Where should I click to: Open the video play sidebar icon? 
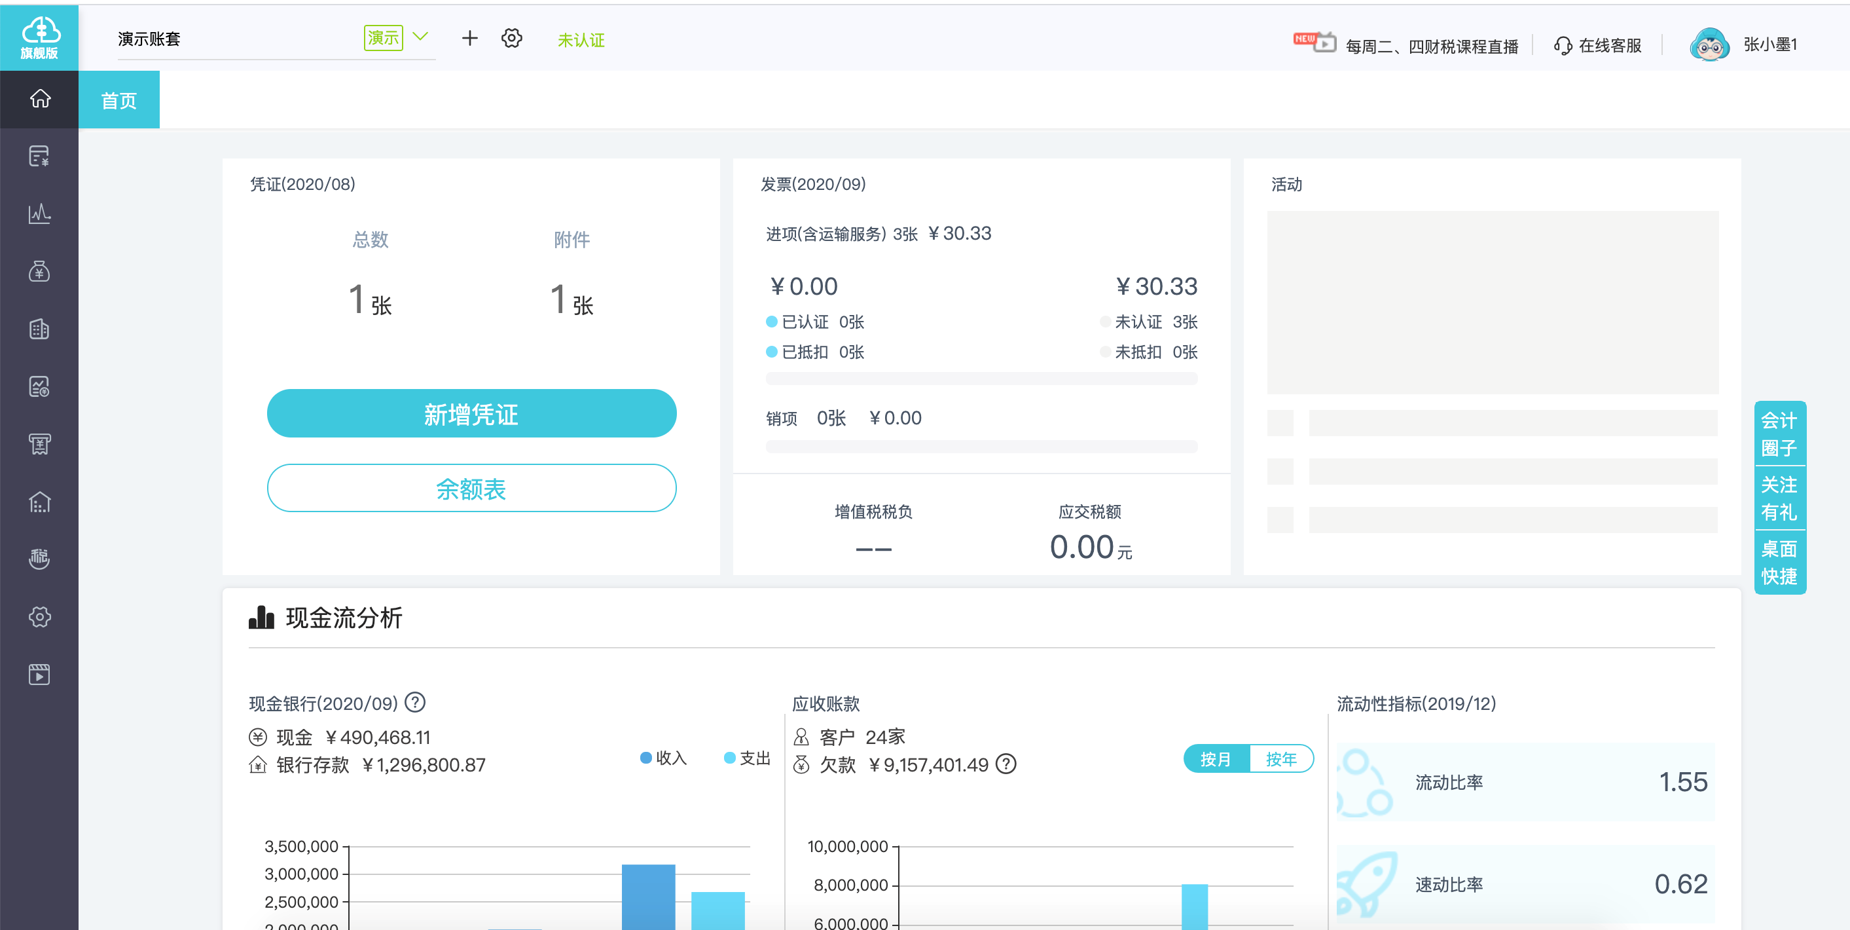point(39,674)
